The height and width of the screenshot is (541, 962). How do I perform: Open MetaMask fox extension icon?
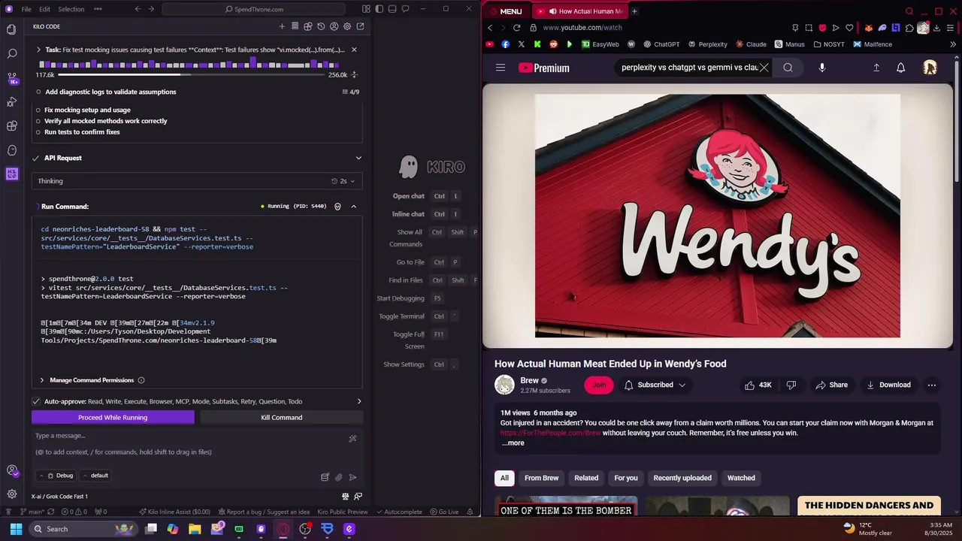coord(869,28)
